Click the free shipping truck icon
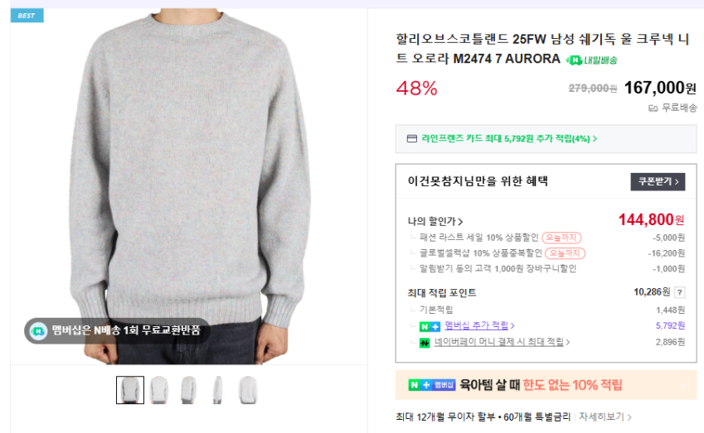This screenshot has height=433, width=704. click(653, 108)
